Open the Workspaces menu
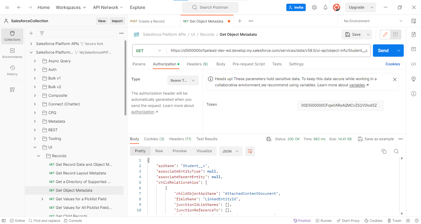Viewport: 421px width, 224px height. [71, 7]
